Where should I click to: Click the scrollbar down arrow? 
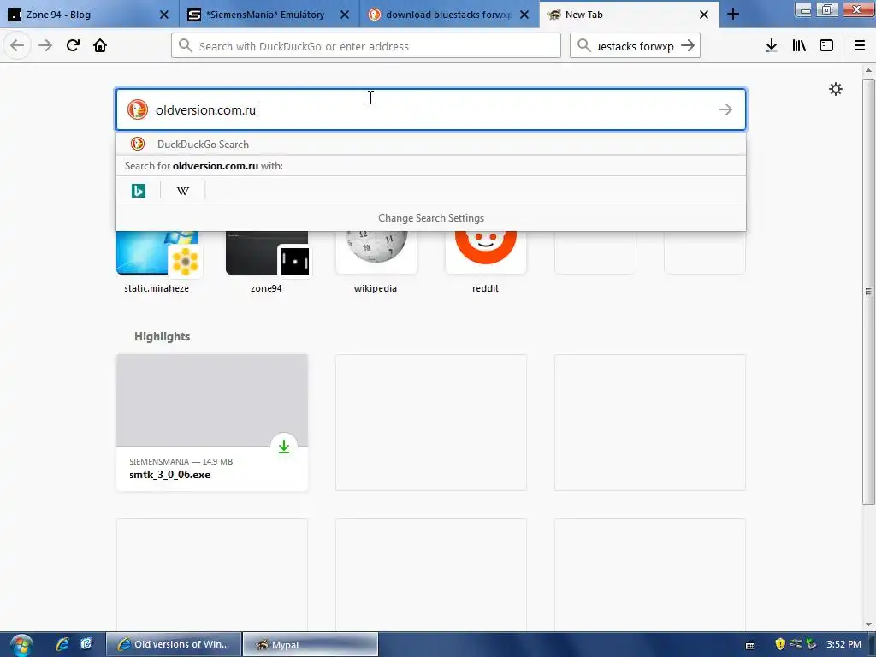pyautogui.click(x=868, y=624)
